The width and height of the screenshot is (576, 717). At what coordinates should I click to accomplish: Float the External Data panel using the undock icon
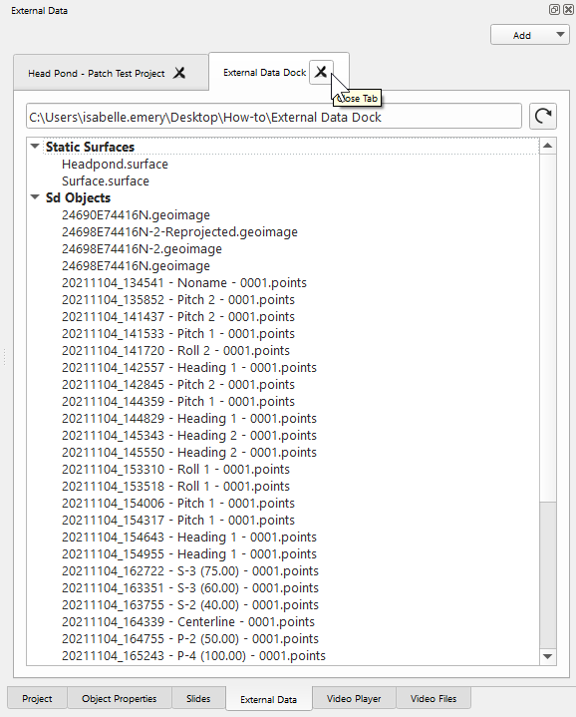coord(554,10)
